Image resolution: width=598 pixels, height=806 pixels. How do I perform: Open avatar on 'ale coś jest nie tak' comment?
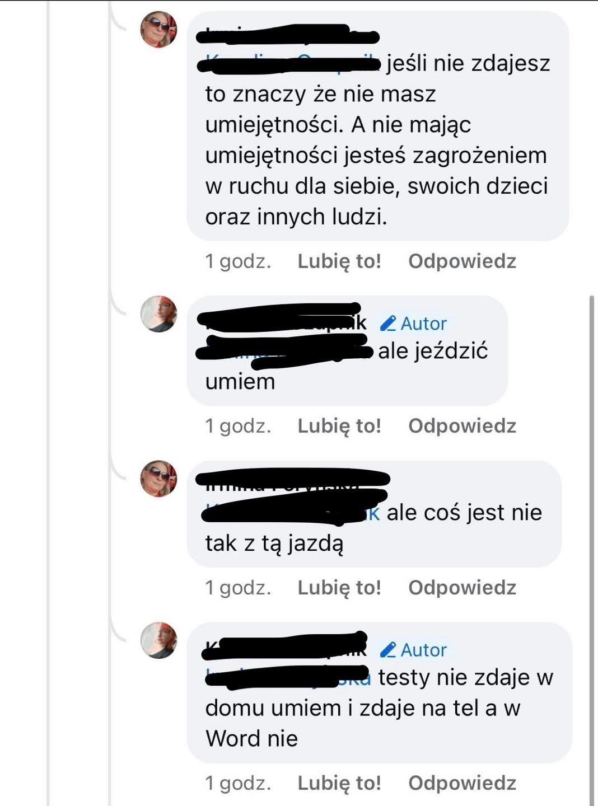pos(158,479)
